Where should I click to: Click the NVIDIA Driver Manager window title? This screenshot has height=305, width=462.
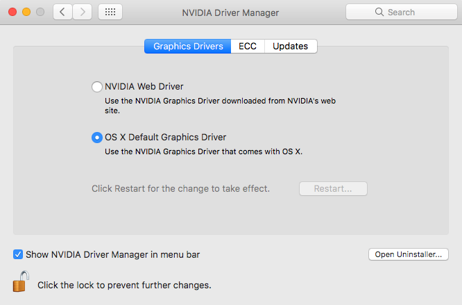tap(230, 12)
